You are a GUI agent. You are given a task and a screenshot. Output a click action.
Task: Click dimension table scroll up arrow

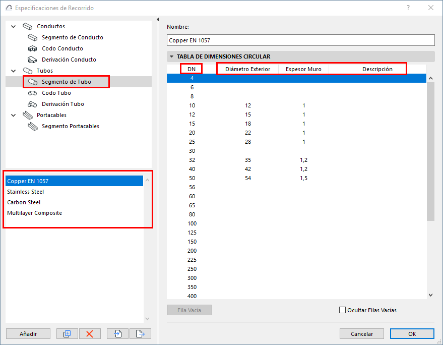click(430, 78)
